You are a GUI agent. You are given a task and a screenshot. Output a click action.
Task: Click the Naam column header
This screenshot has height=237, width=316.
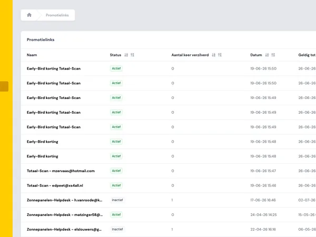[x=32, y=55]
